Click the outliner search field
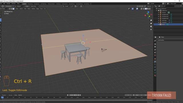 pos(169,6)
